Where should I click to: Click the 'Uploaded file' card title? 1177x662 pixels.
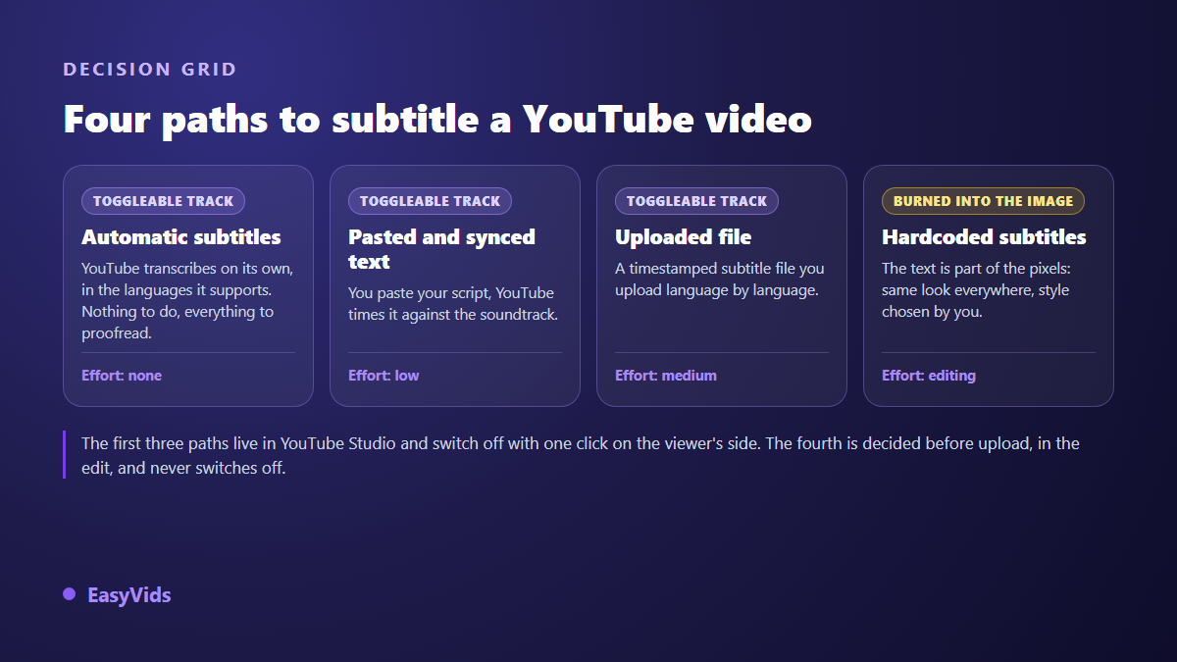click(684, 237)
